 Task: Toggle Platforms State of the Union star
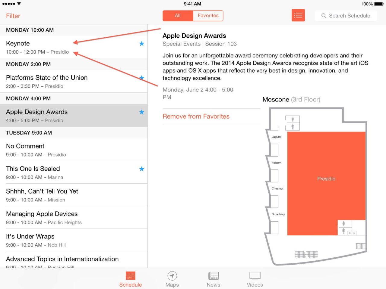click(142, 78)
